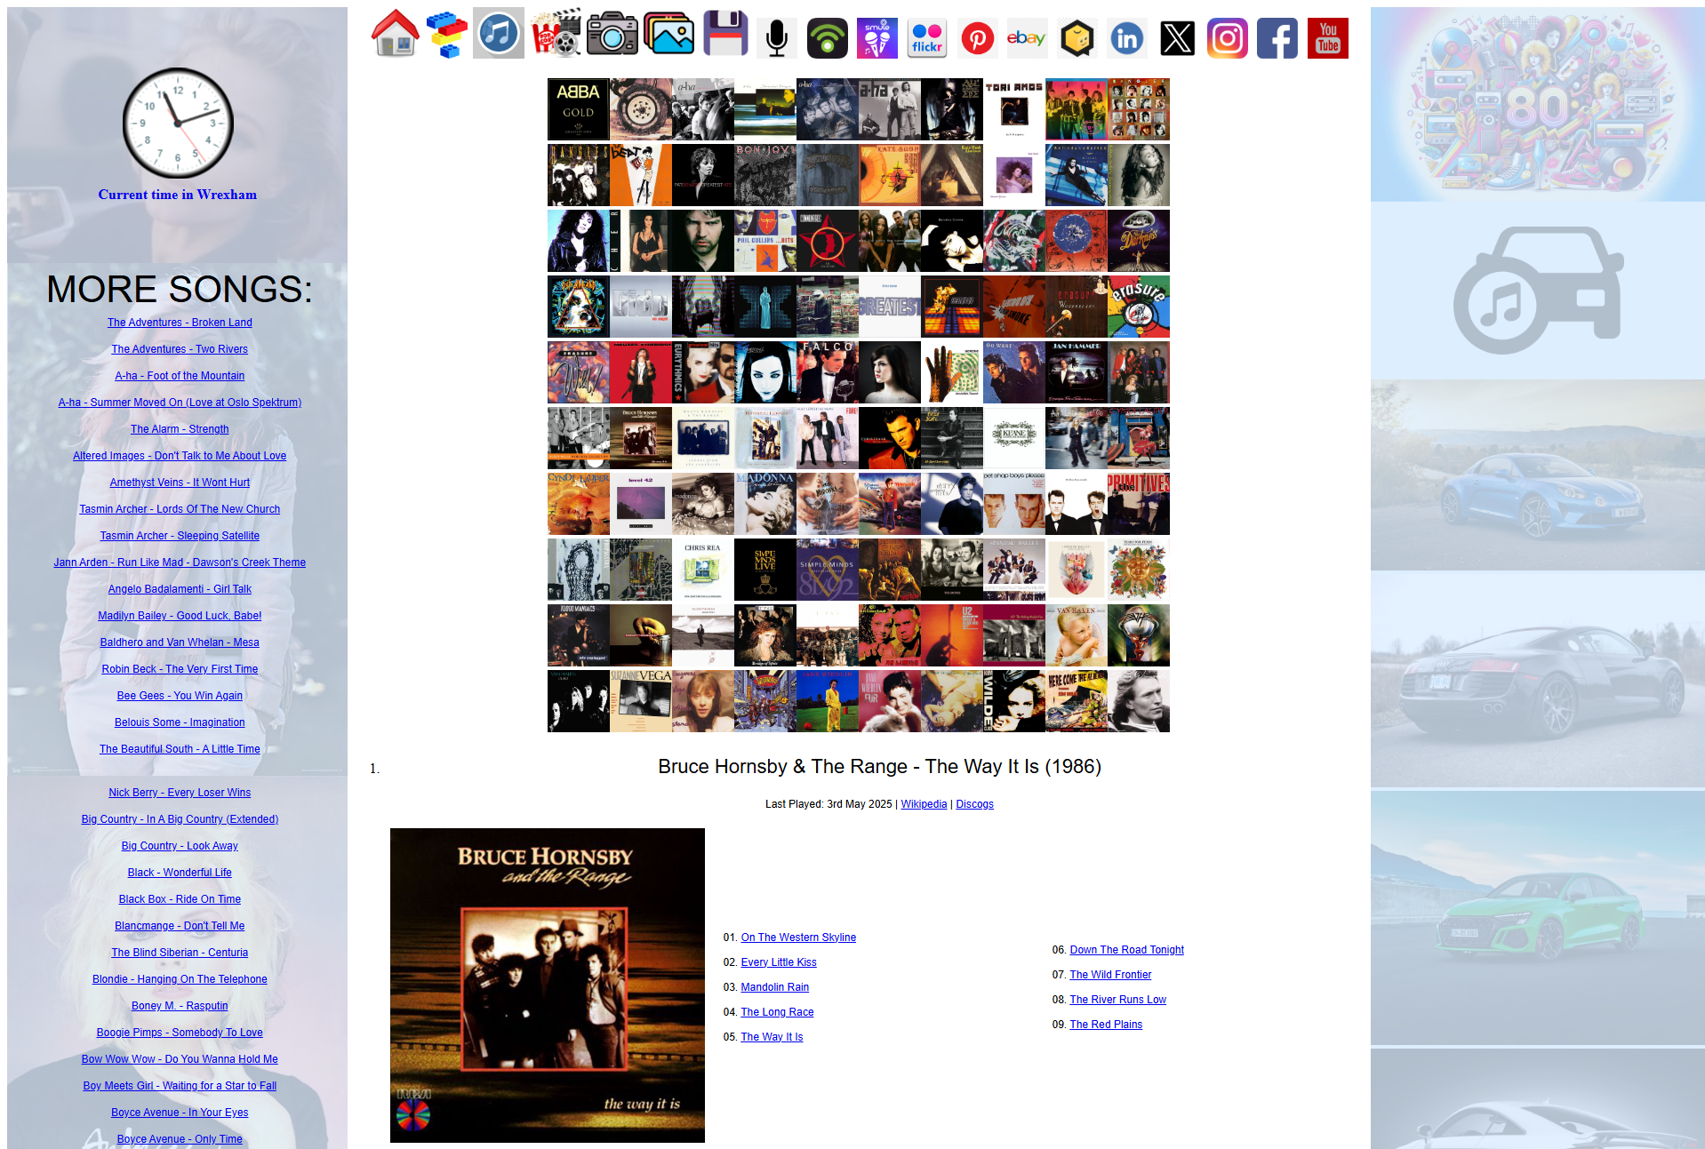Open the Flickr icon
The width and height of the screenshot is (1705, 1149).
927,38
